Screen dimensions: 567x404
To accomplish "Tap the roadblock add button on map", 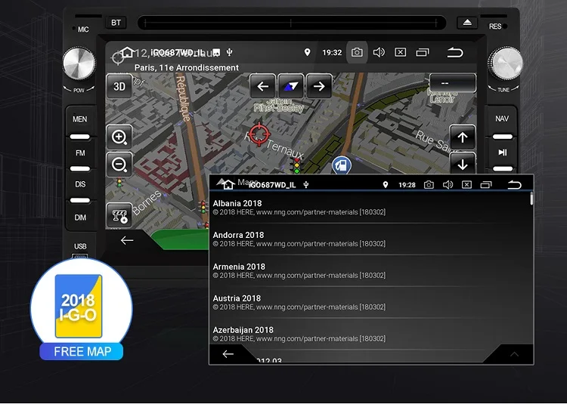I will (119, 215).
